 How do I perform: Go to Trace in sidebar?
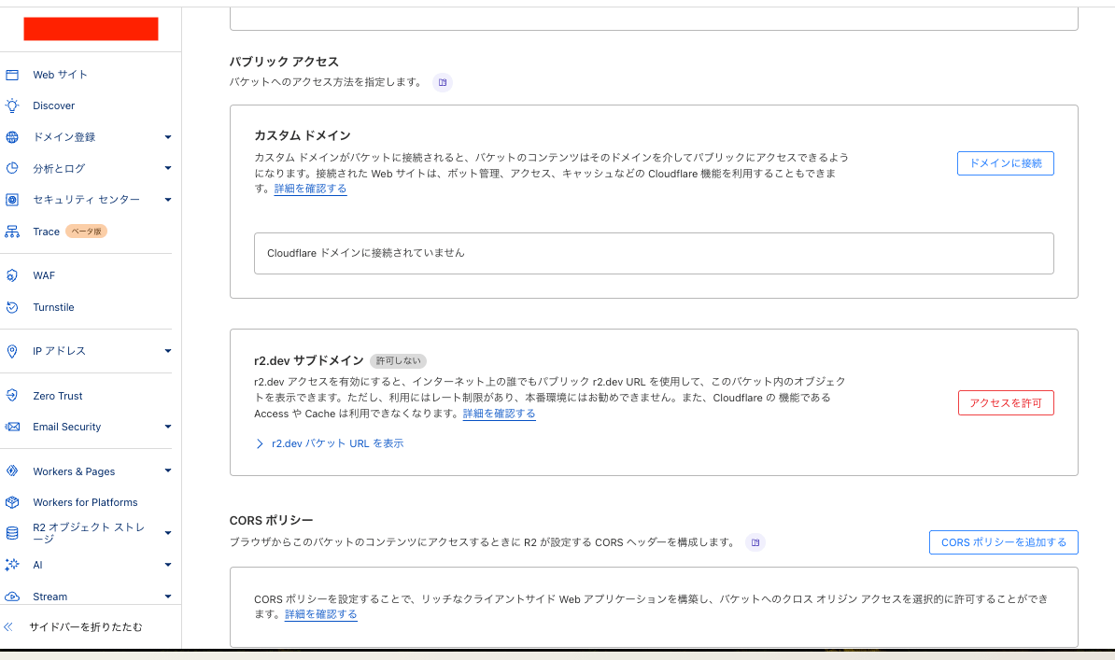point(46,232)
